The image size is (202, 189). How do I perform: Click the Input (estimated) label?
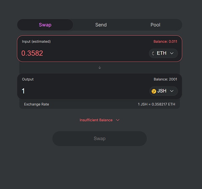tap(36, 41)
